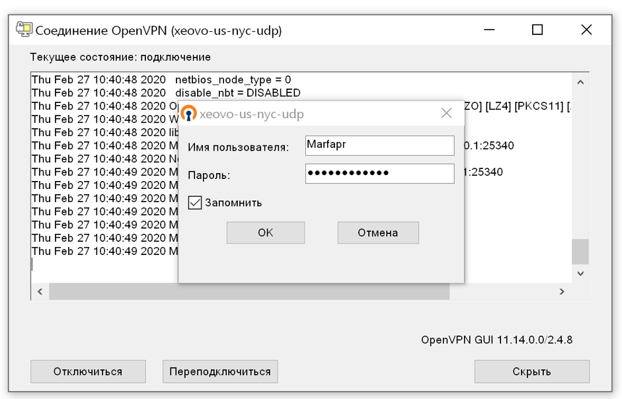This screenshot has height=399, width=622.
Task: Click the log's horizontal scrollbar right arrow
Action: (x=562, y=291)
